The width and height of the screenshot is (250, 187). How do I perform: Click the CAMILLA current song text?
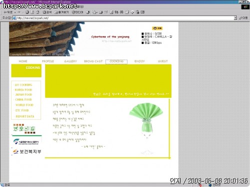coord(157,38)
